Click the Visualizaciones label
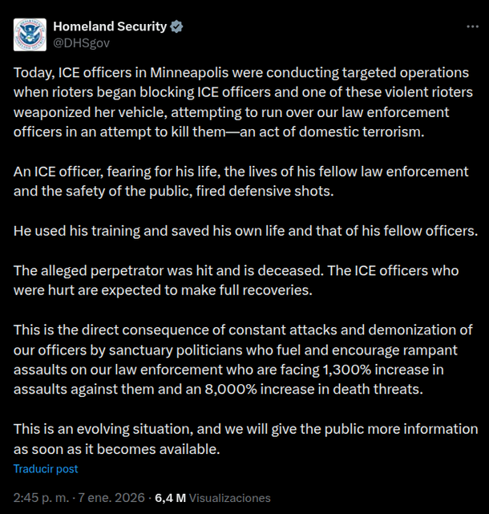The image size is (489, 514). click(230, 498)
